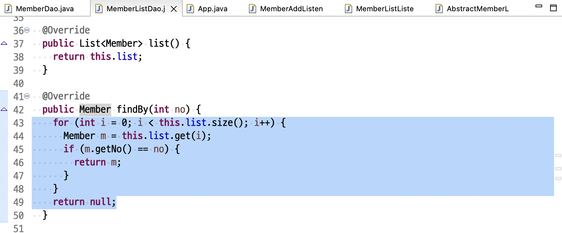Viewport: 562px width, 233px height.
Task: Click the highlighted 'Member' type on line 42
Action: 95,110
